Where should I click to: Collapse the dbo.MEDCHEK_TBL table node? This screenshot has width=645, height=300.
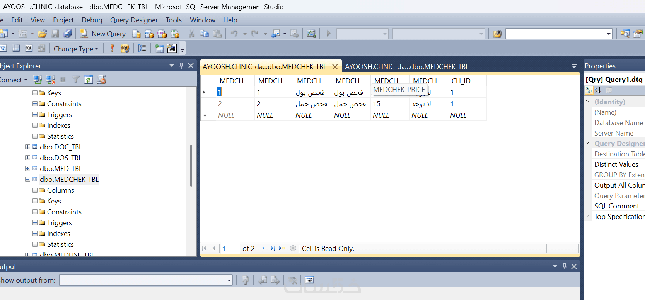pos(27,179)
